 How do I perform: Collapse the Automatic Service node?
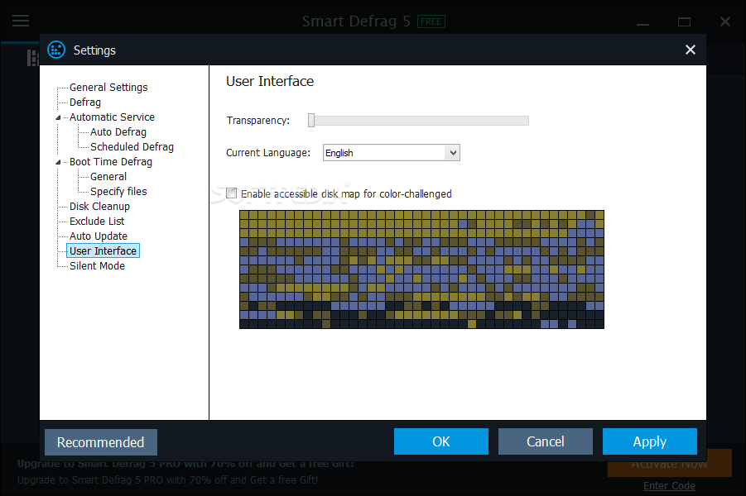(59, 117)
